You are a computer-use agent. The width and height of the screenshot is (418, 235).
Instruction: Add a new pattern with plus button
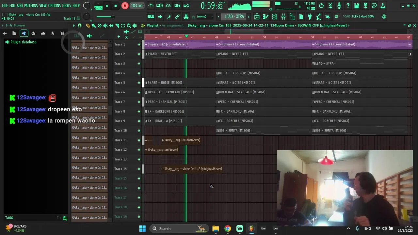click(x=249, y=17)
